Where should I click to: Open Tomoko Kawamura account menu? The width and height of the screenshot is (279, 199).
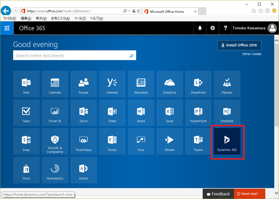click(x=255, y=28)
